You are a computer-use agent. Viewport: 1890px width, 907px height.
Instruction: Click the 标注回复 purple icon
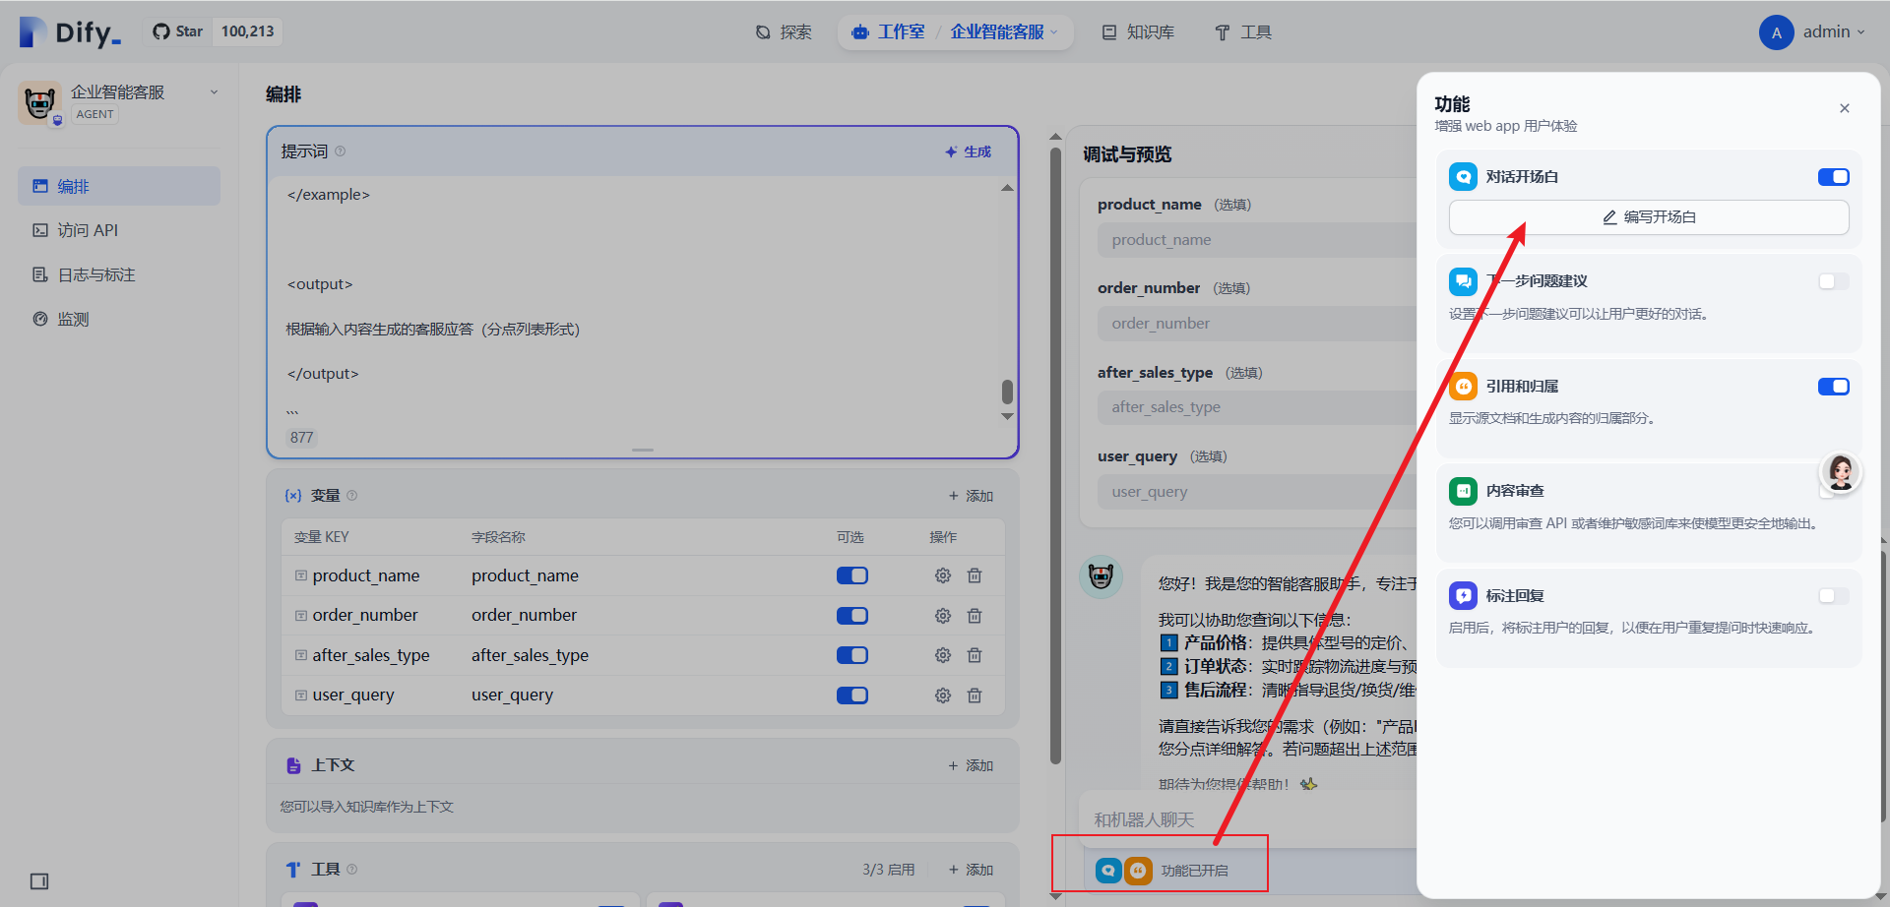(1464, 596)
